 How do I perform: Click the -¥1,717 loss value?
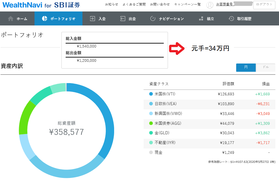tap(263, 143)
